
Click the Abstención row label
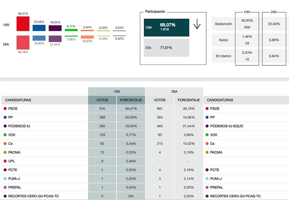(x=223, y=24)
